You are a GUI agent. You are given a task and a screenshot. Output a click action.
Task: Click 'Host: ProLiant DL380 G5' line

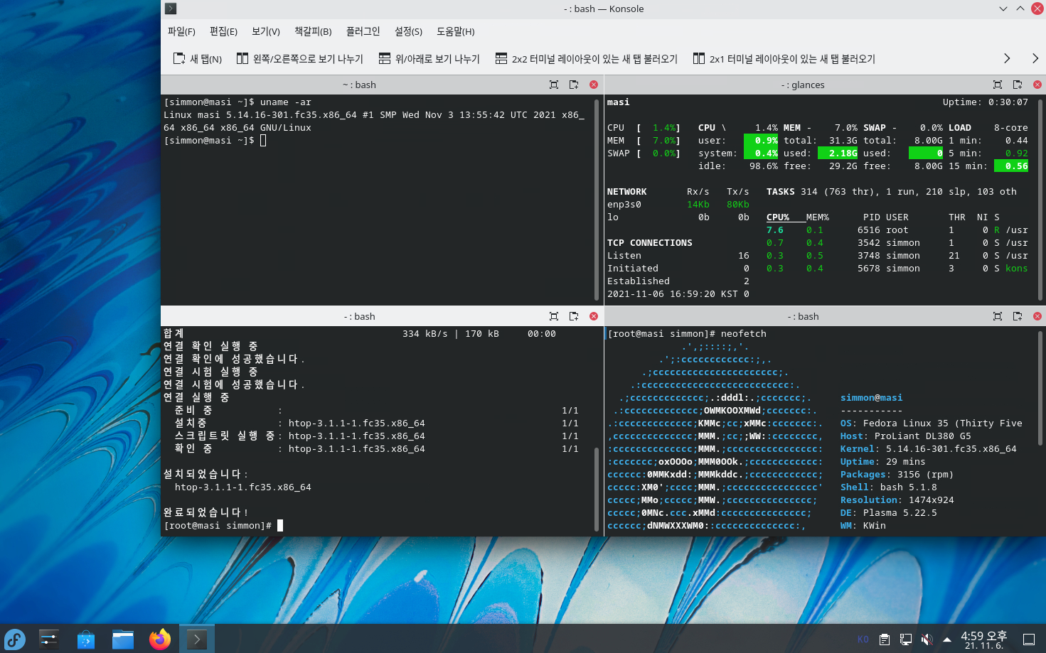906,436
